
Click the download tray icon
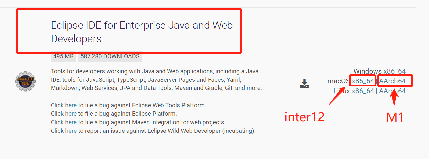click(x=304, y=83)
